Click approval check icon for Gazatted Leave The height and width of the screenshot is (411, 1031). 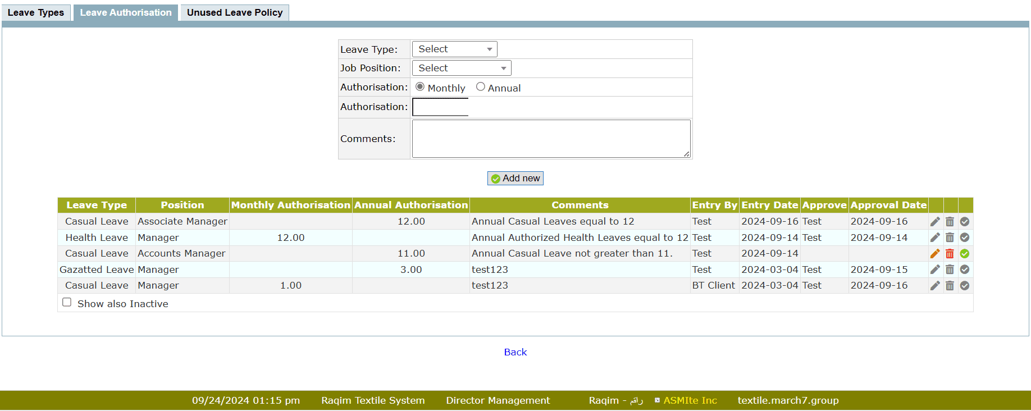coord(965,270)
